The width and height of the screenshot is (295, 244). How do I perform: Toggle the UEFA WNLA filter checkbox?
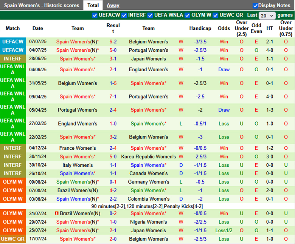tap(150, 15)
